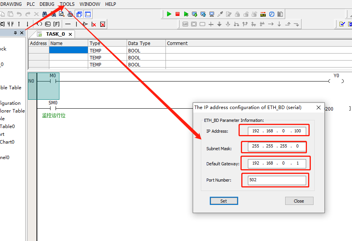Close the TASK_0 tab
The height and width of the screenshot is (241, 352).
tap(70, 34)
